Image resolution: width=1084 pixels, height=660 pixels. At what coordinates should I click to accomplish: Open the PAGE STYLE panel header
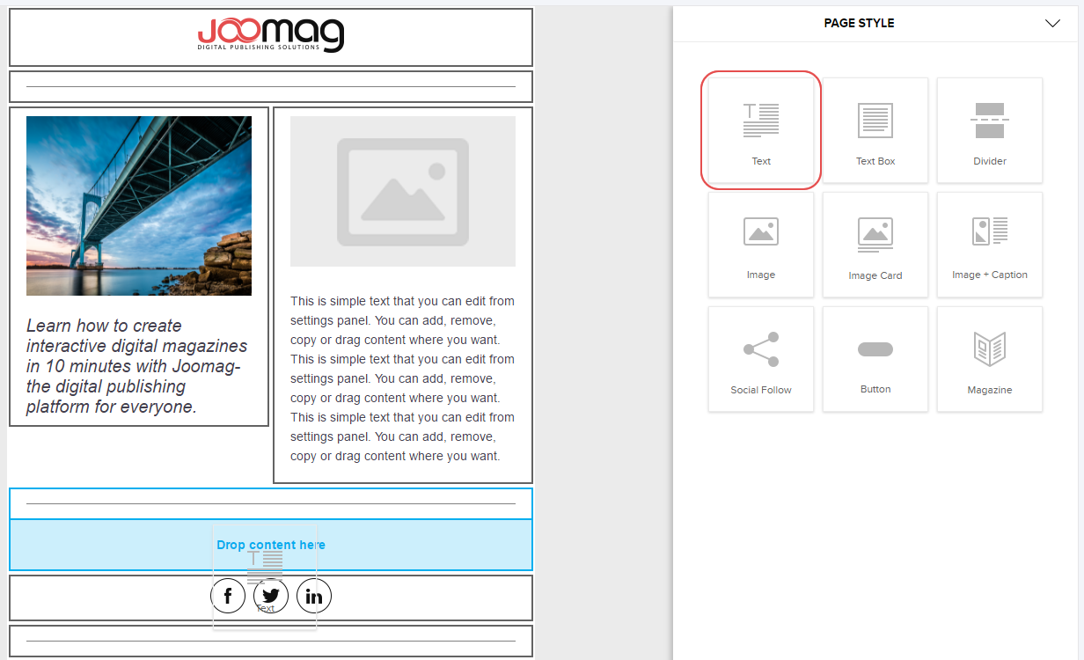click(859, 24)
